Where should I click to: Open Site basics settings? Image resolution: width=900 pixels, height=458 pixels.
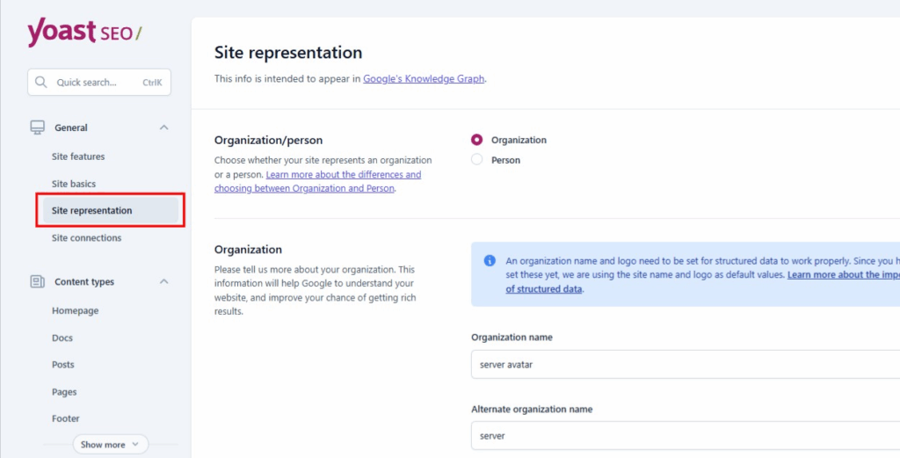(x=74, y=185)
